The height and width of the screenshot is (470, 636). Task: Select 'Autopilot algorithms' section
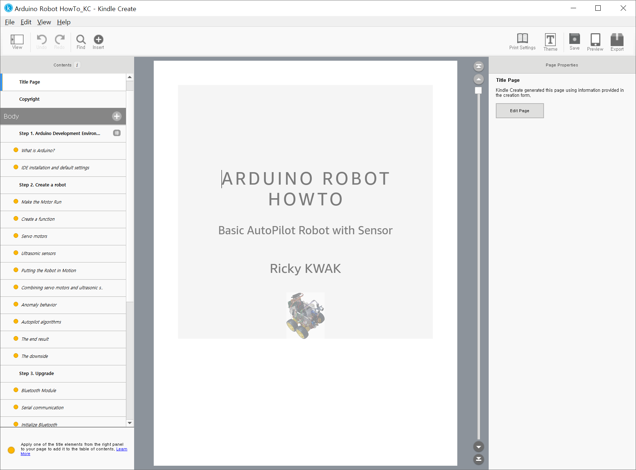(63, 322)
